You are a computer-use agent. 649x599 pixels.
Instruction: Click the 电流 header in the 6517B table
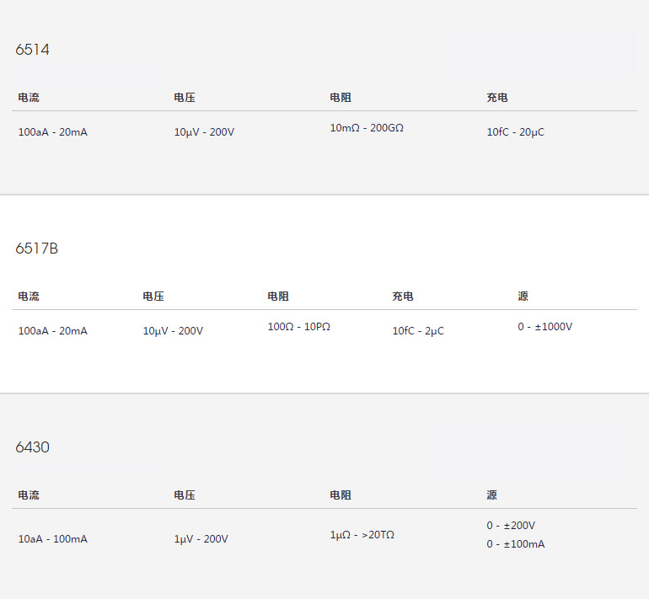pyautogui.click(x=29, y=297)
